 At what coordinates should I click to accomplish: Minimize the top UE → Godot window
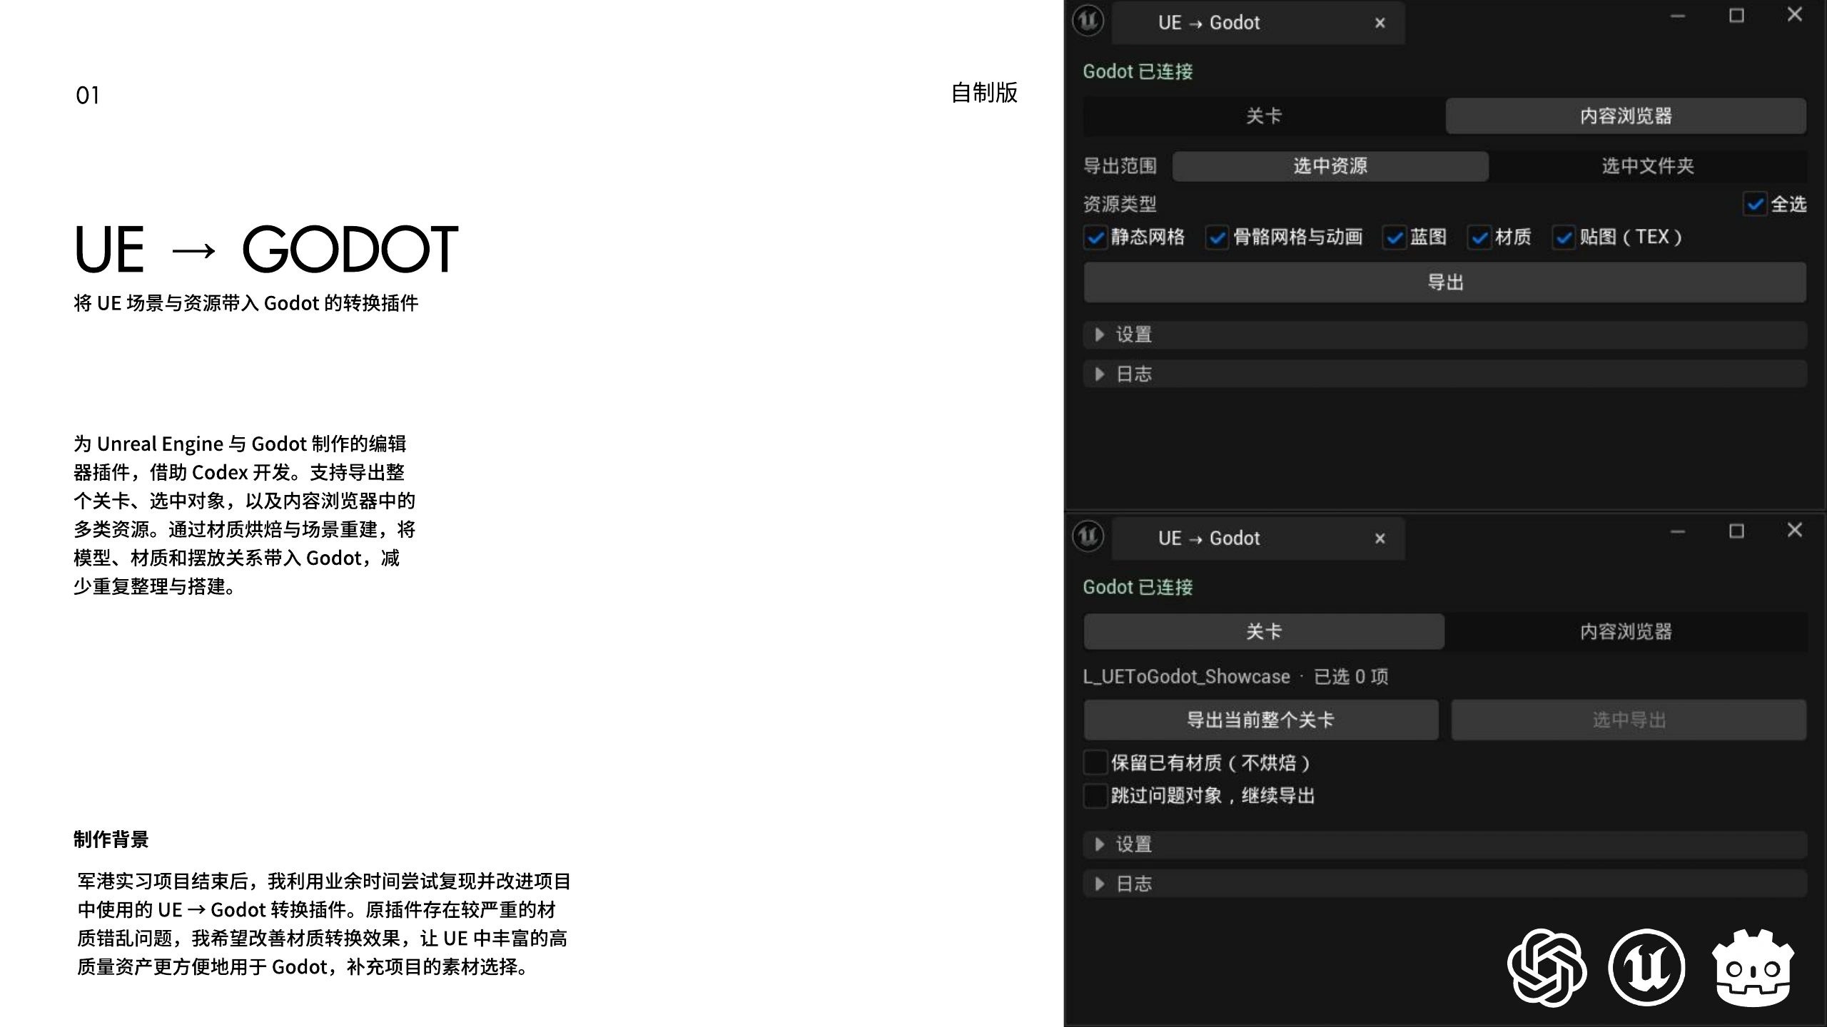[x=1678, y=16]
